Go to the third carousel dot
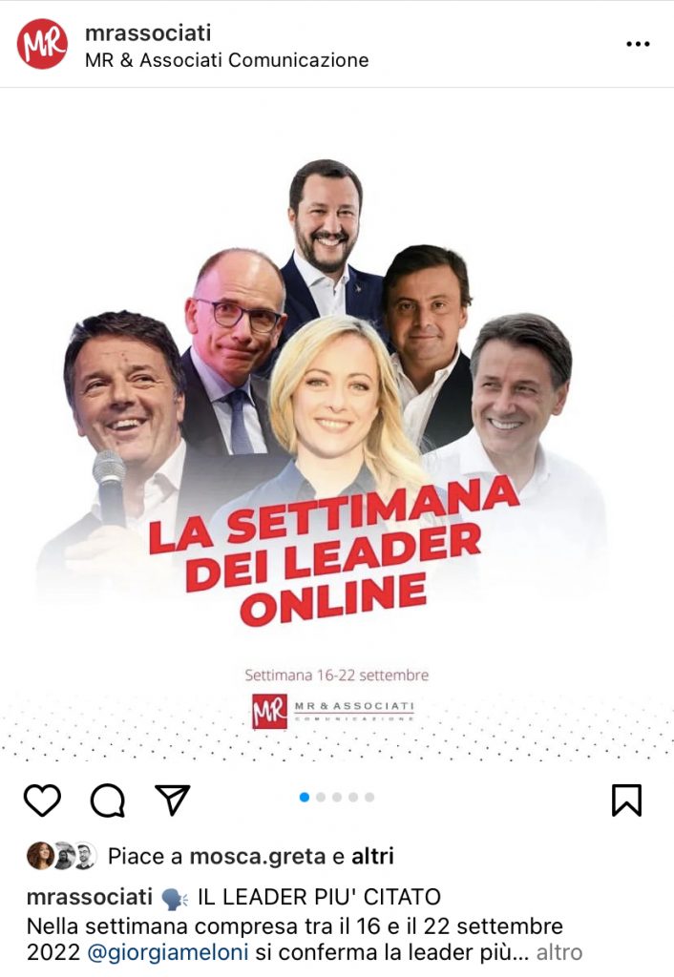Viewport: 674px width, 977px height. coord(337,797)
